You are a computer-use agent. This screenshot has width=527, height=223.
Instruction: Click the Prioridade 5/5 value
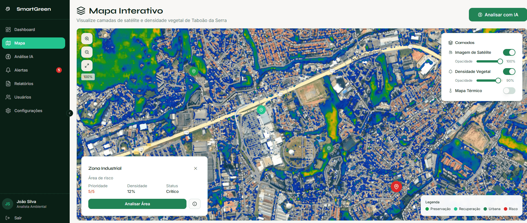pyautogui.click(x=91, y=191)
